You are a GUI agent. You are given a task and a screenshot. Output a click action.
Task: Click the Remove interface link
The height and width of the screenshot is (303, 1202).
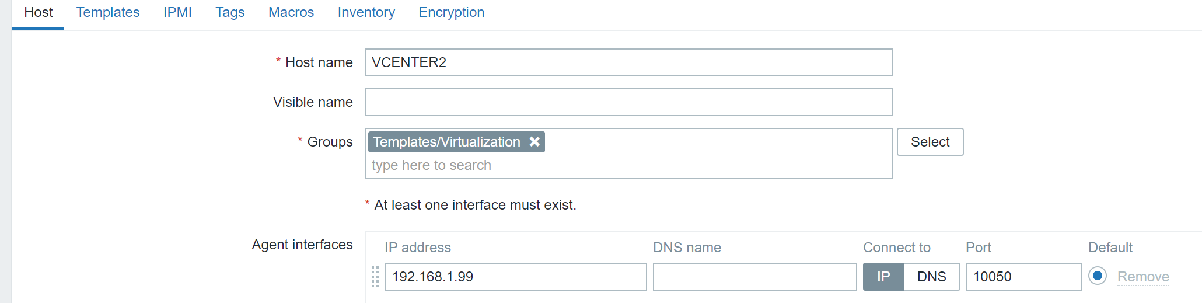(1143, 277)
